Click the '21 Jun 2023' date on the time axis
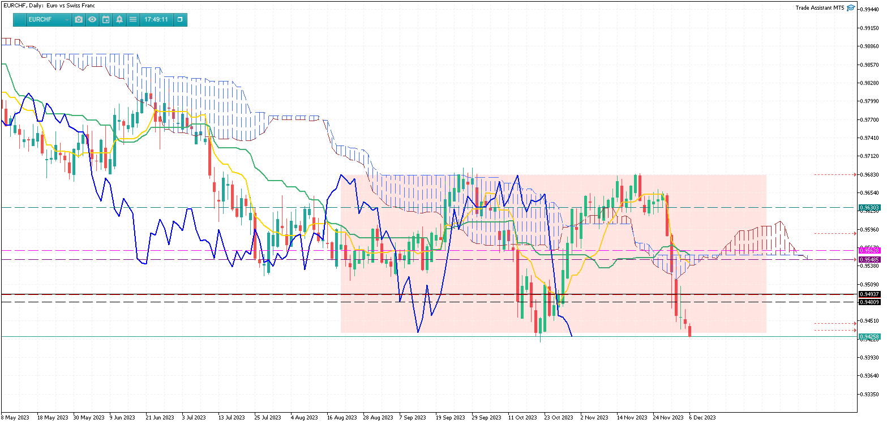The height and width of the screenshot is (424, 887). click(161, 418)
